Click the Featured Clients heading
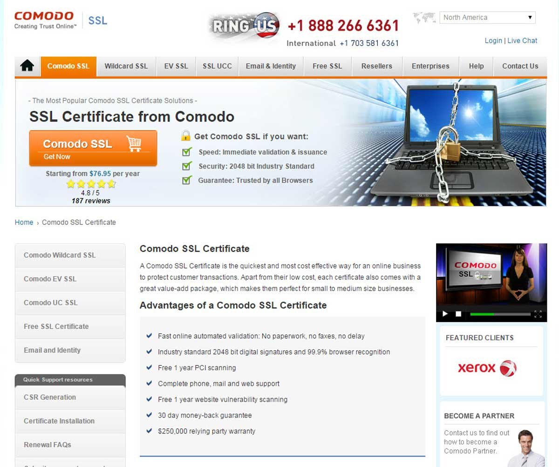 tap(480, 338)
